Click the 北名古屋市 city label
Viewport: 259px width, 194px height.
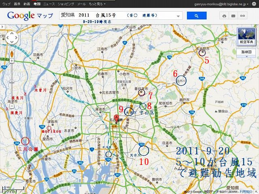(110, 93)
